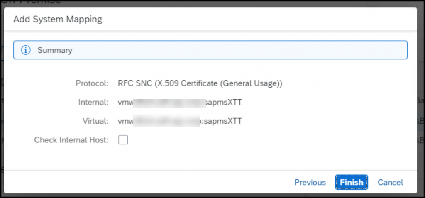
Task: Click the Virtual host value ending :sapmsXTT
Action: click(180, 121)
